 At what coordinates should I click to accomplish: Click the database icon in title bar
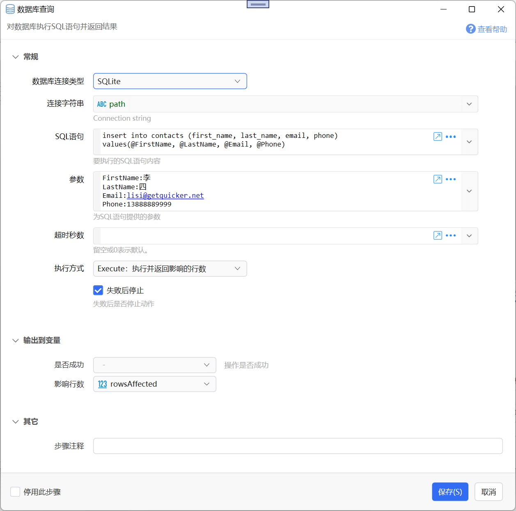[10, 9]
